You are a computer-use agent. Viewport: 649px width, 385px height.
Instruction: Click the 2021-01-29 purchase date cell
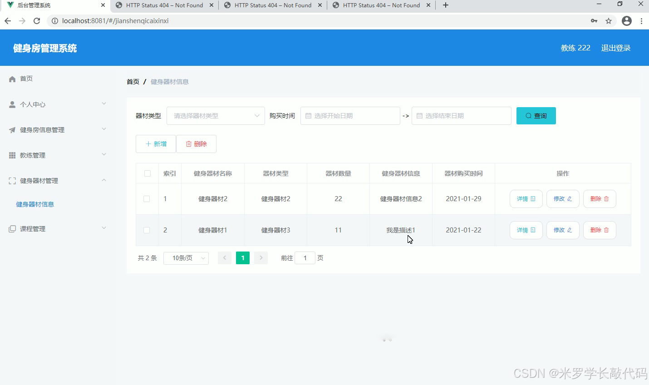(x=463, y=199)
